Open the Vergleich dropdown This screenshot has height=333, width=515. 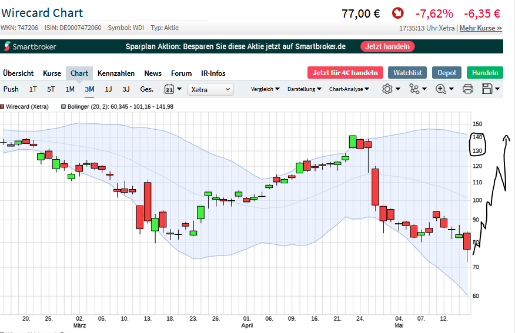pyautogui.click(x=265, y=89)
